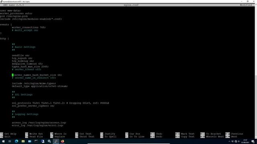
Task: Click the 'server_names_hash_bucket_size 64;' line
Action: tap(37, 75)
